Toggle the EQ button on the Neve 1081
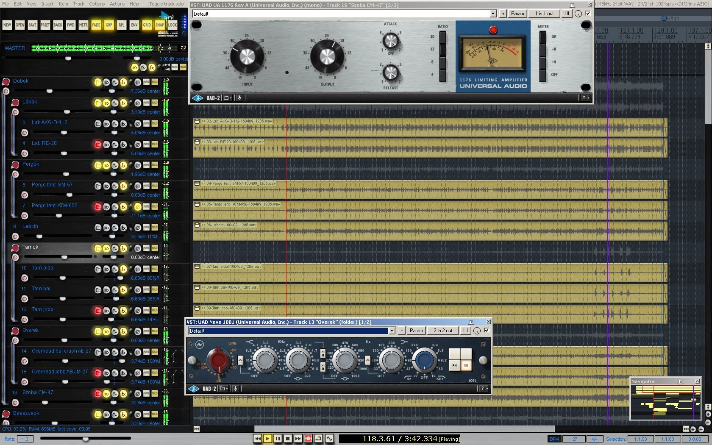 pos(466,365)
